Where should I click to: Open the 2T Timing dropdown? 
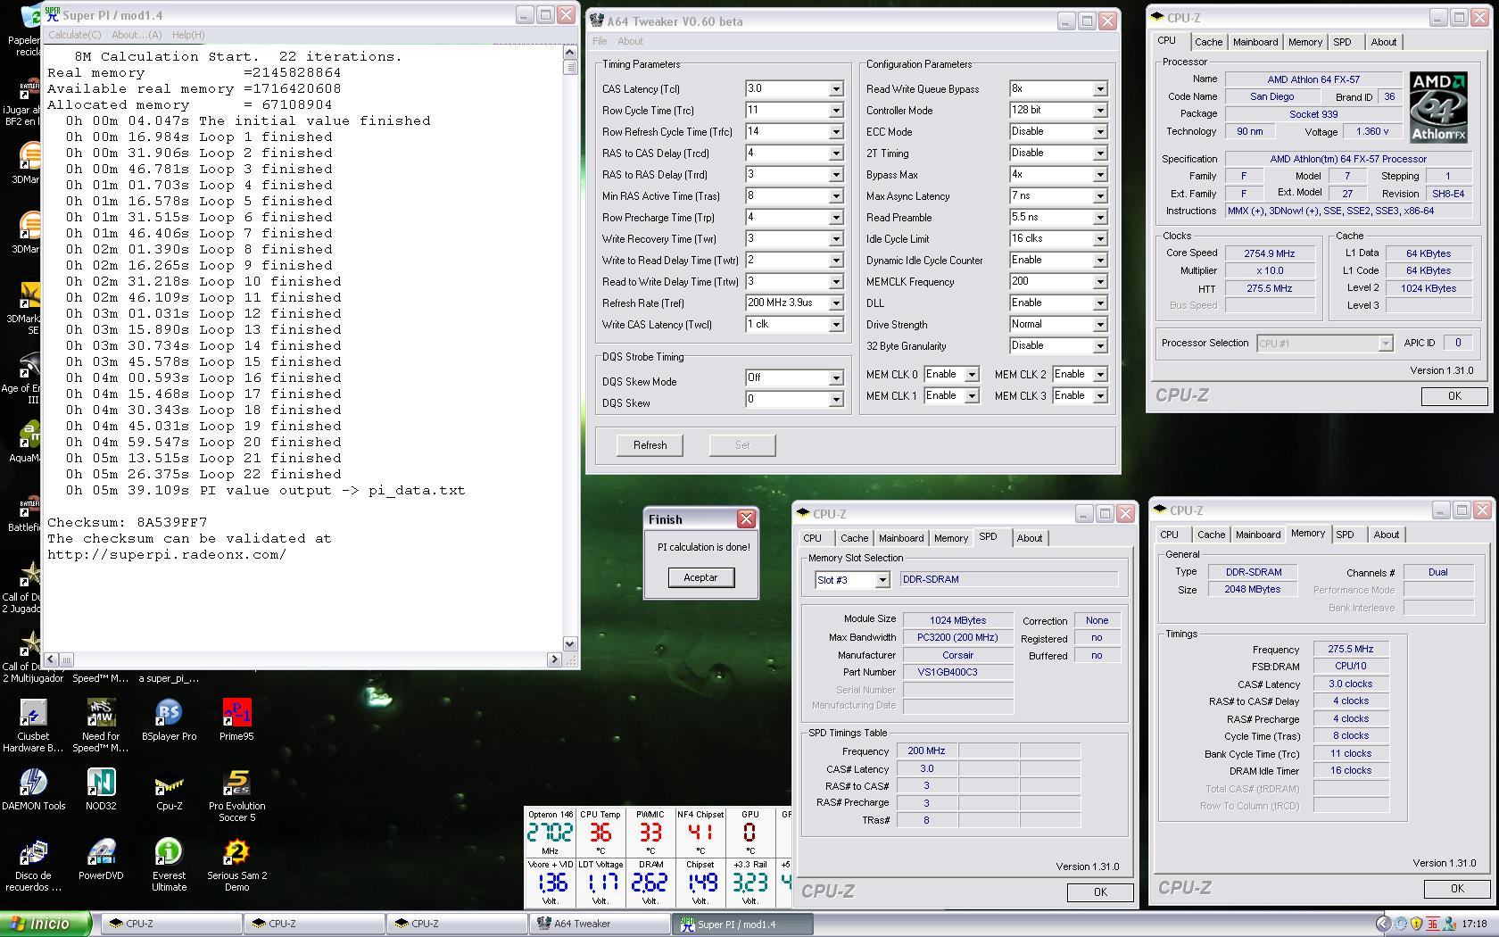click(x=1100, y=153)
